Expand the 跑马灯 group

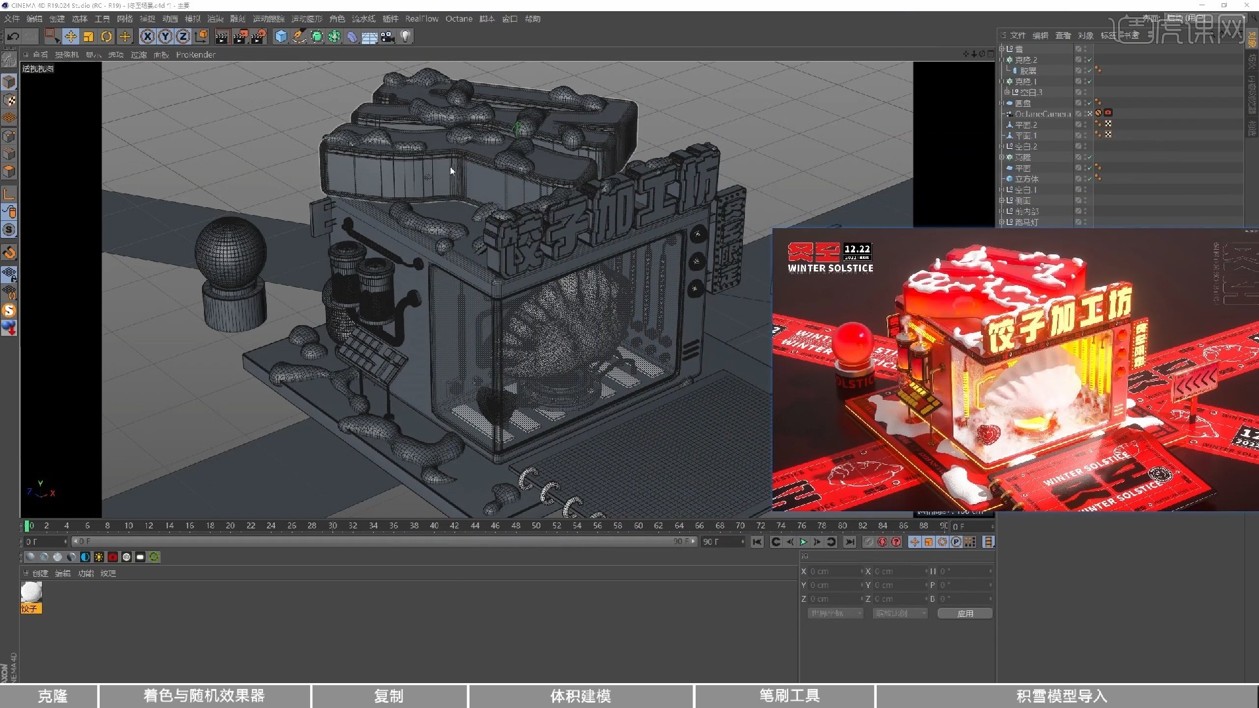pyautogui.click(x=1001, y=222)
